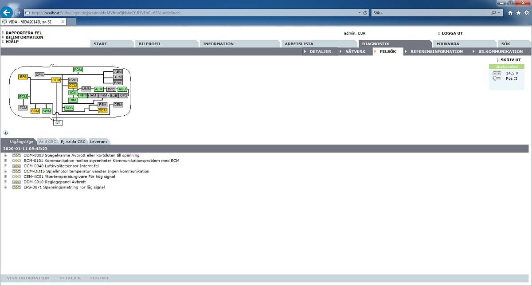The image size is (532, 286).
Task: Click the green ECM module box
Action: (23, 97)
